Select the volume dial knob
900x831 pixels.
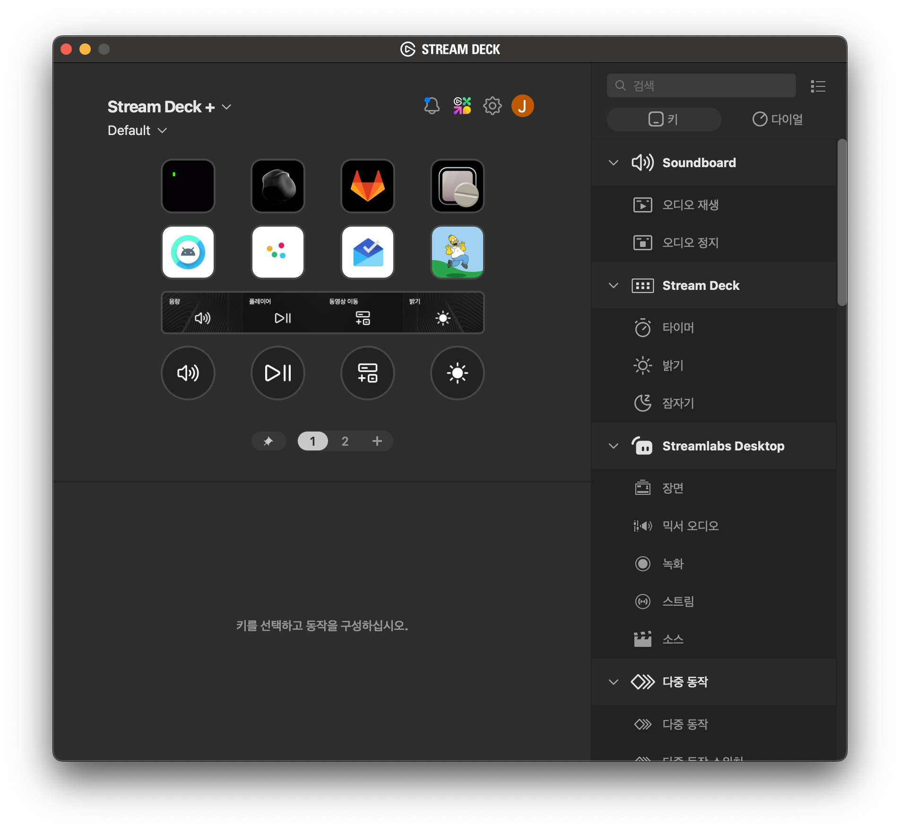pos(188,373)
